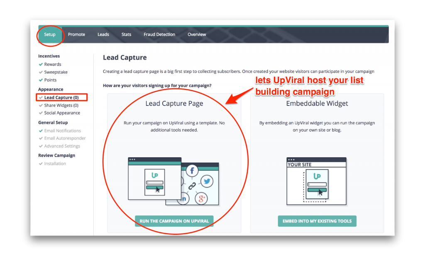Go to Social Appearance settings
The height and width of the screenshot is (256, 425).
pyautogui.click(x=62, y=113)
